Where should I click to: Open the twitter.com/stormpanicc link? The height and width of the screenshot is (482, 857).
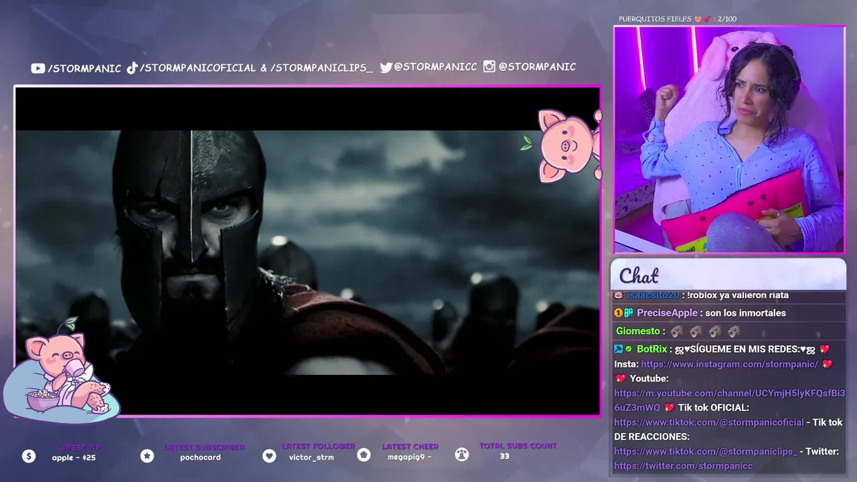tap(683, 466)
